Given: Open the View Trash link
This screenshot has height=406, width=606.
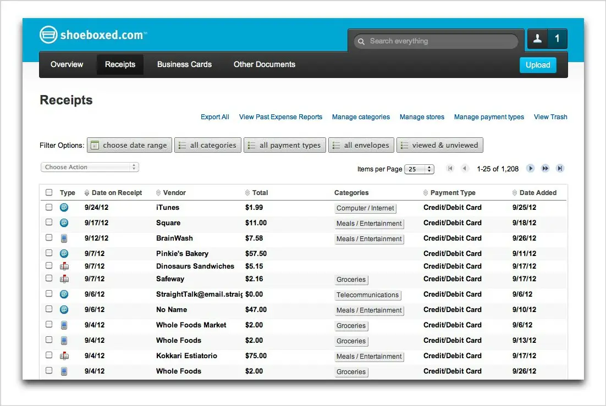Looking at the screenshot, I should coord(550,117).
